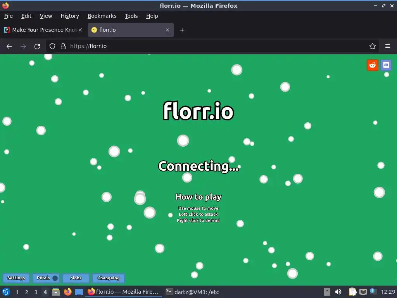Focus the dartz@VM3 terminal taskbar entry
This screenshot has width=397, height=298.
(192, 292)
